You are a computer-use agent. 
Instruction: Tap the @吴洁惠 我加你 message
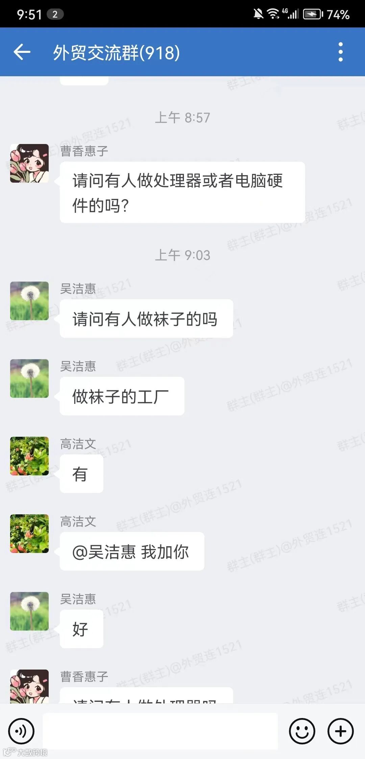click(x=132, y=551)
